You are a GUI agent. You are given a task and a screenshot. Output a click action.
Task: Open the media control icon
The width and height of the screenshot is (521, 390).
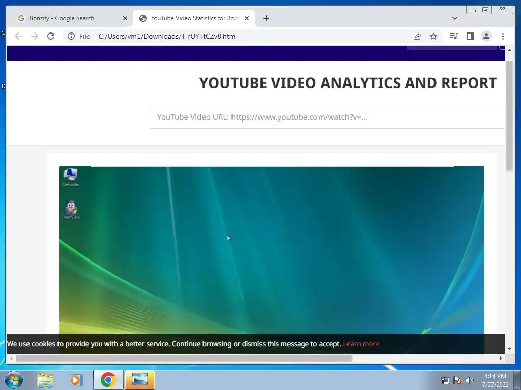(x=453, y=36)
